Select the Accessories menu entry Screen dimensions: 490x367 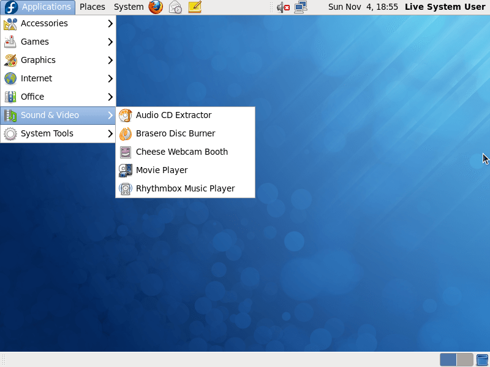click(58, 23)
